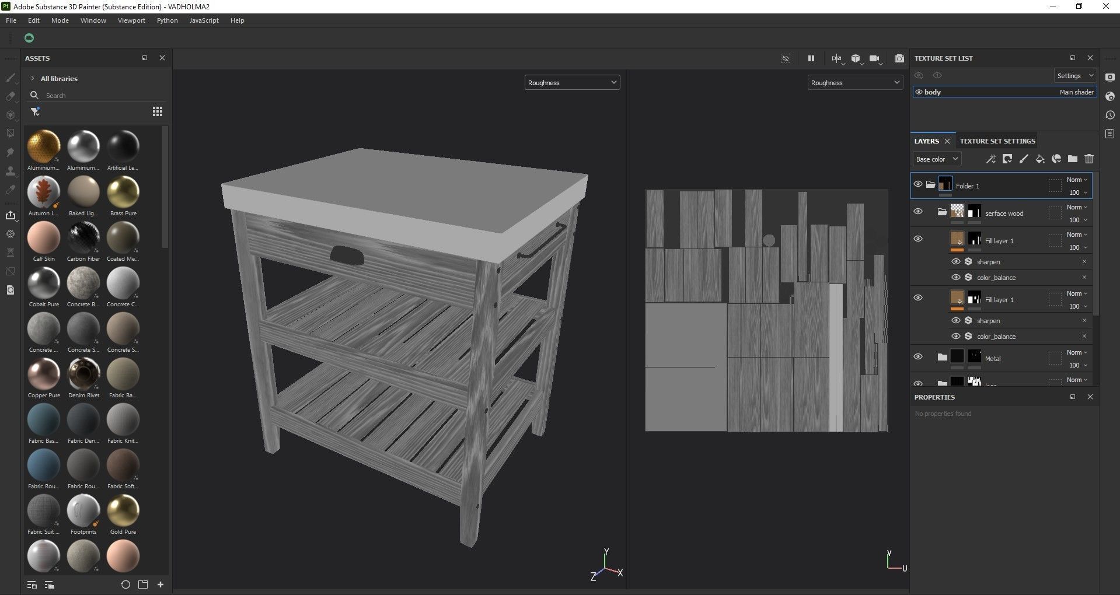Open the History panel icon
The image size is (1120, 595).
[1110, 115]
